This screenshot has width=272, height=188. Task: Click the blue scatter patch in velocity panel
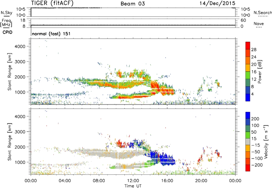click(x=162, y=158)
